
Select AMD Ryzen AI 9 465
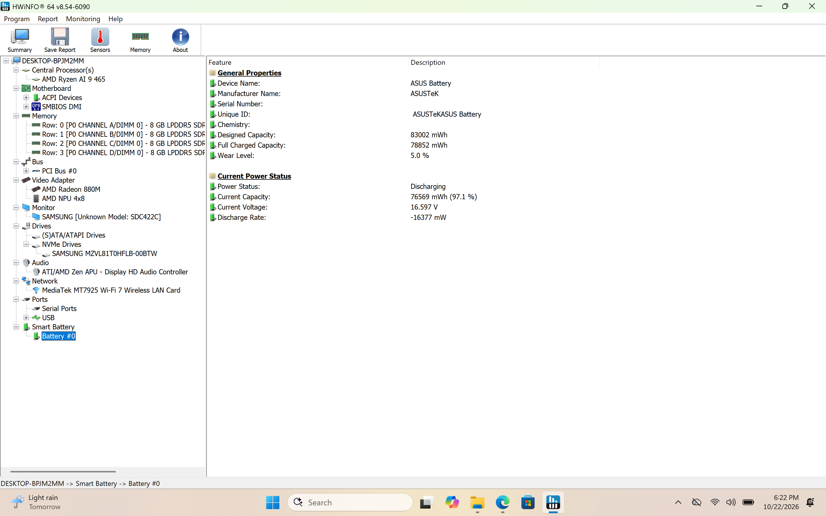[x=73, y=79]
